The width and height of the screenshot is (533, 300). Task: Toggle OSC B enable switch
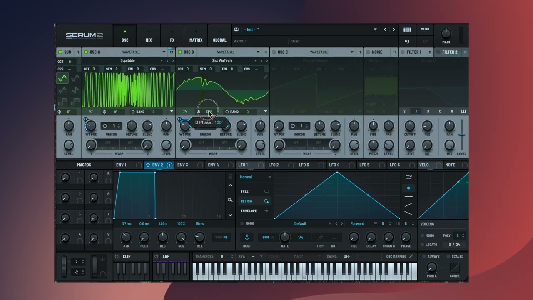[x=180, y=52]
